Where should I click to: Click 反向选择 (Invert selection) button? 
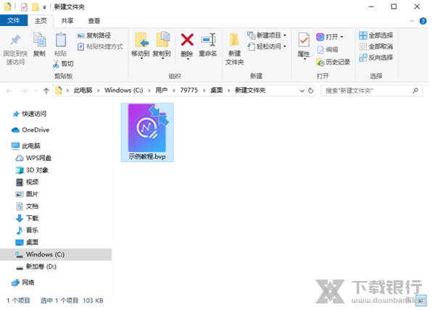[376, 57]
